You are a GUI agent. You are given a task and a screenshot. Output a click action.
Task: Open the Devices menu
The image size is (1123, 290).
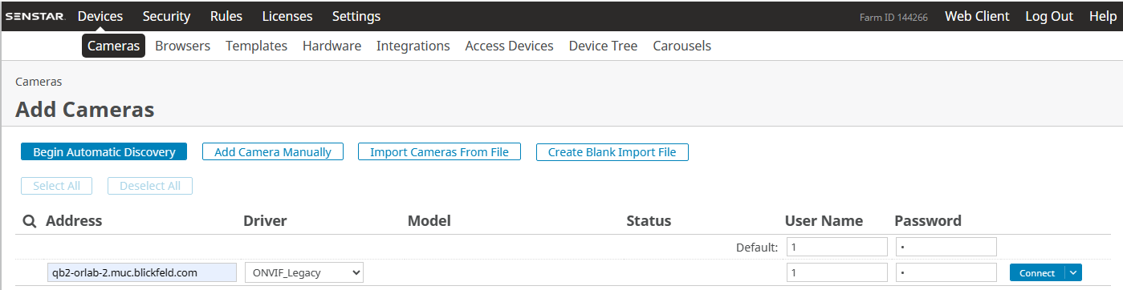click(100, 16)
